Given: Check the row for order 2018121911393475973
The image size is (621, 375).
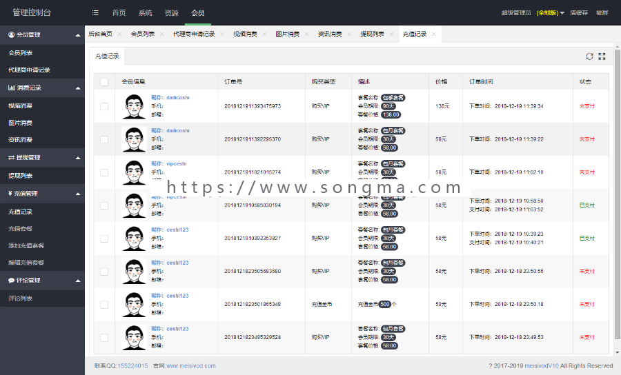Looking at the screenshot, I should point(104,106).
